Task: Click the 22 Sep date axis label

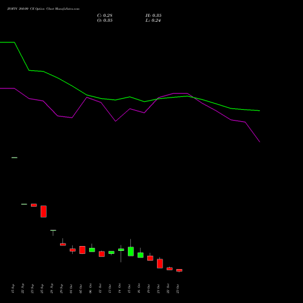Action: click(x=22, y=288)
